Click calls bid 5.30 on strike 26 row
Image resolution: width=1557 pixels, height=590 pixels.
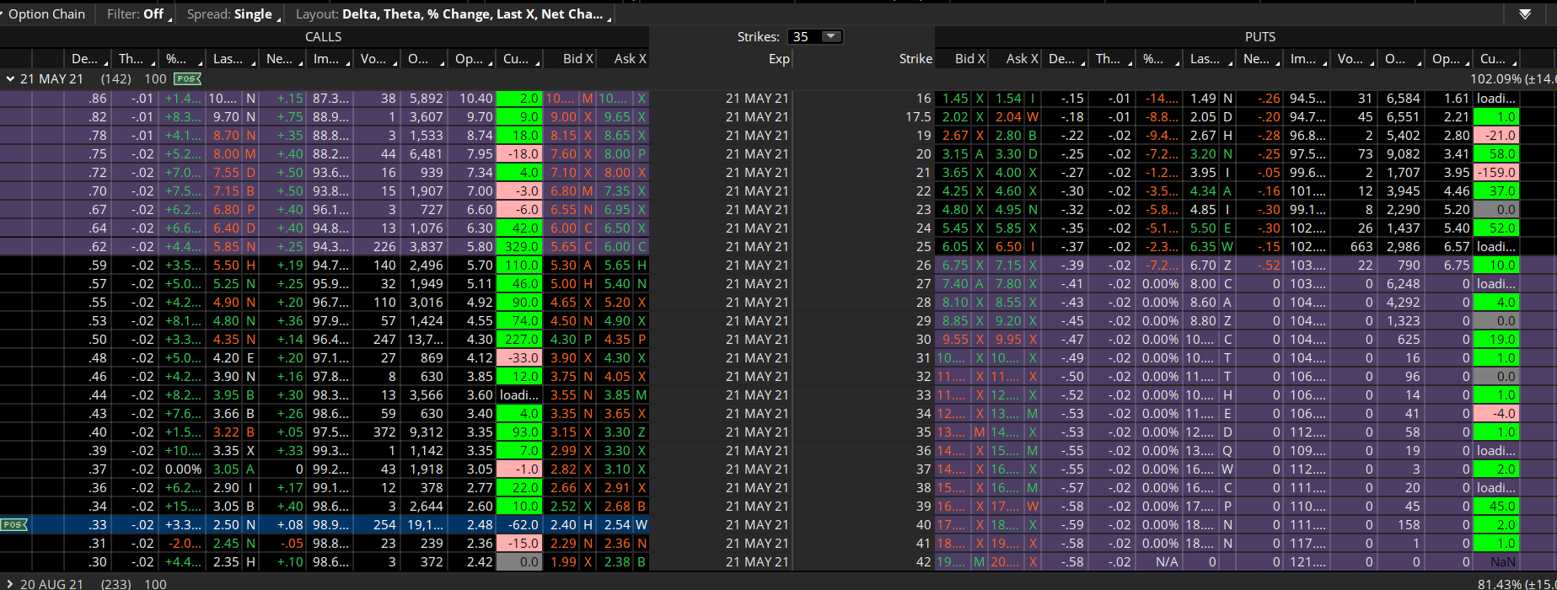tap(564, 265)
